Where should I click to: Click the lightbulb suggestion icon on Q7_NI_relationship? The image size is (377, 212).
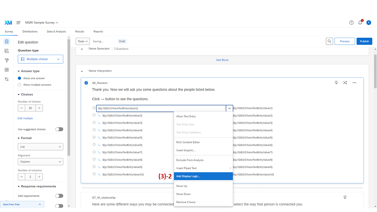(x=345, y=197)
